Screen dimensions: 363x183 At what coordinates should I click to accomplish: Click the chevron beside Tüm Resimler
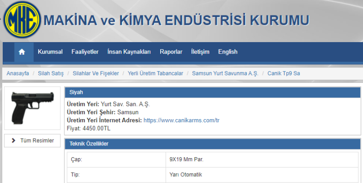[x=14, y=140]
